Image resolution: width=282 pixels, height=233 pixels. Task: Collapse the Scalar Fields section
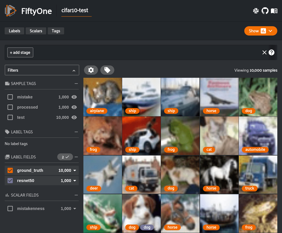click(x=76, y=195)
